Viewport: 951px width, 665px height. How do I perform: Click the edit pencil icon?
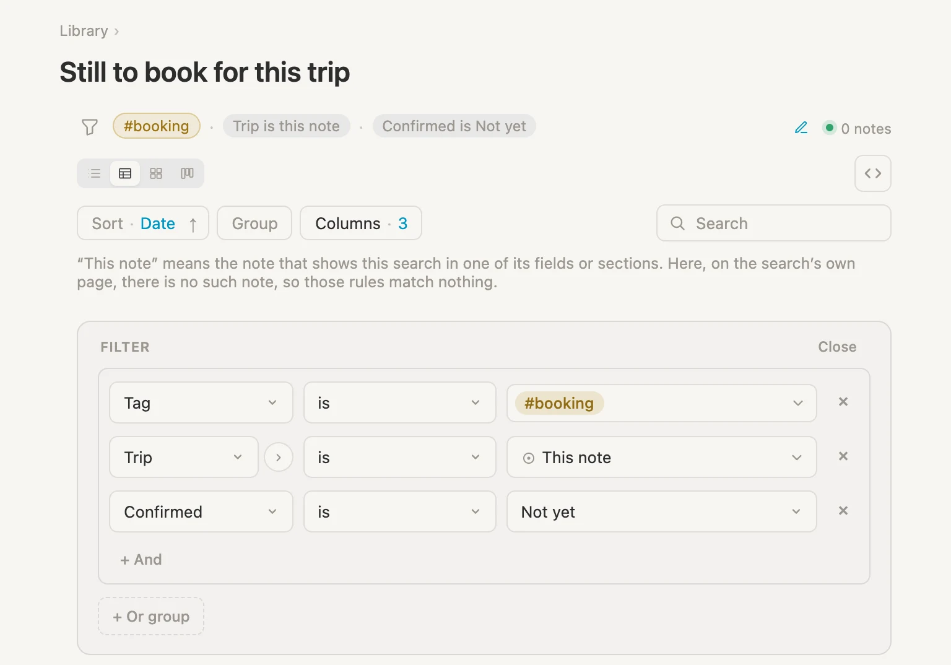point(801,128)
